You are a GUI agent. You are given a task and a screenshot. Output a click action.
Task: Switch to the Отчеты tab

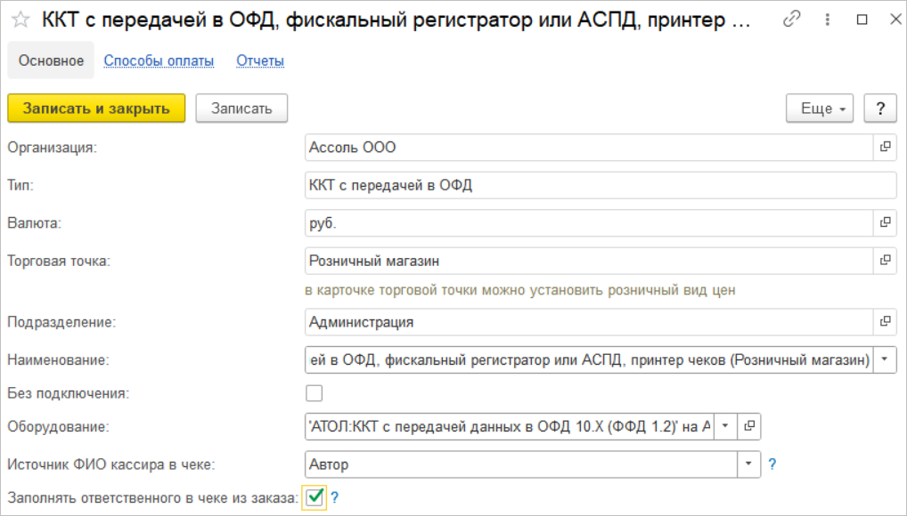260,60
